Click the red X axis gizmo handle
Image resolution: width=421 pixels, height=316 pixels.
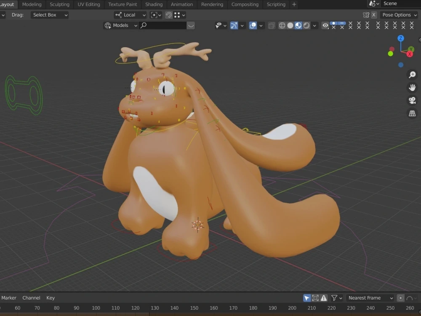point(410,54)
